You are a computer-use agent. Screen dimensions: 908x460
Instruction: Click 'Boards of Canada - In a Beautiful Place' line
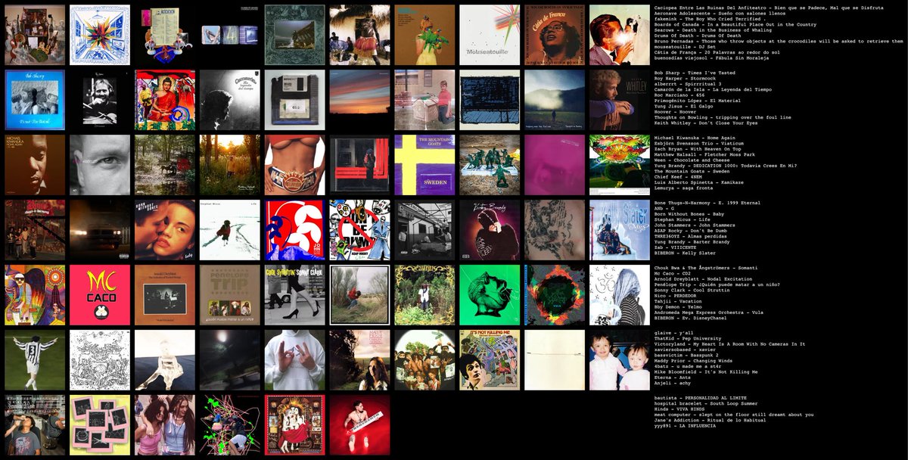pos(735,24)
